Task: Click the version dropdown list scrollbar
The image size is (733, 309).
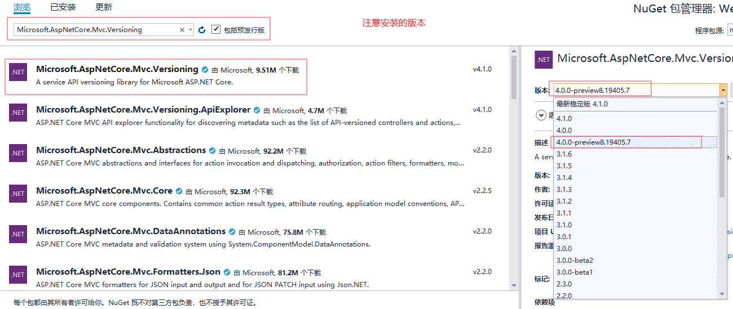Action: 722,152
